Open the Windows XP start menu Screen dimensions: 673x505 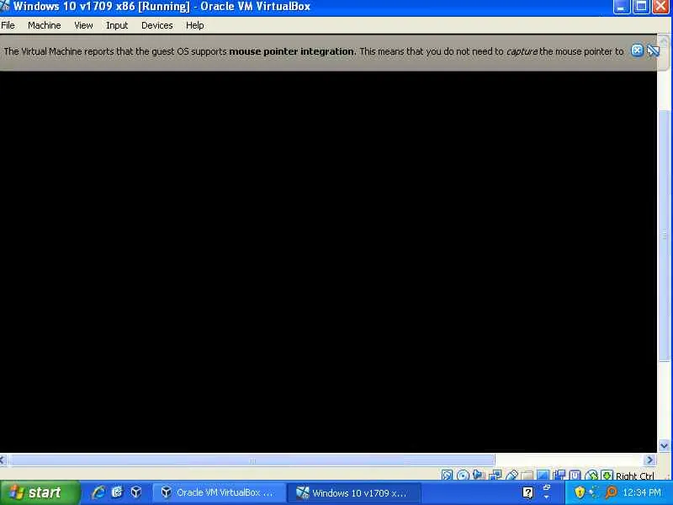40,492
